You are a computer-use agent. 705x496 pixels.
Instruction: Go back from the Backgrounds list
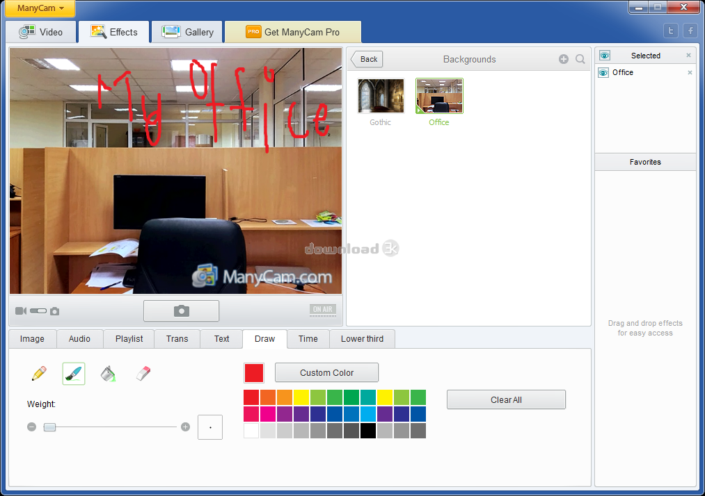[x=366, y=59]
